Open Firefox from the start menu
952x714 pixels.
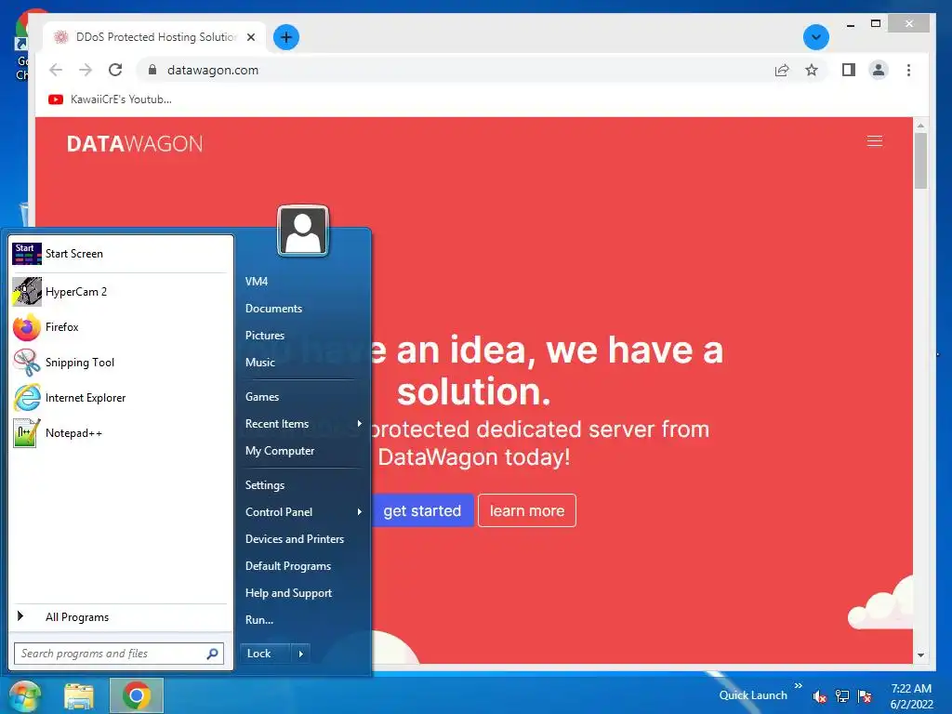[x=120, y=327]
